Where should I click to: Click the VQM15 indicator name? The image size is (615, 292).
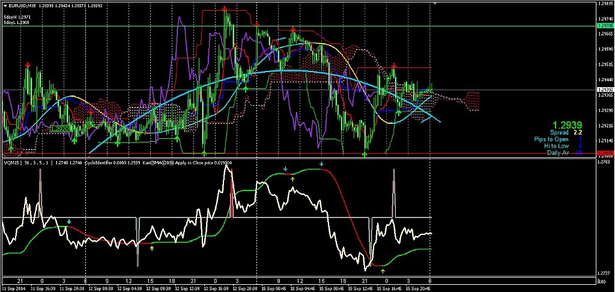point(10,163)
